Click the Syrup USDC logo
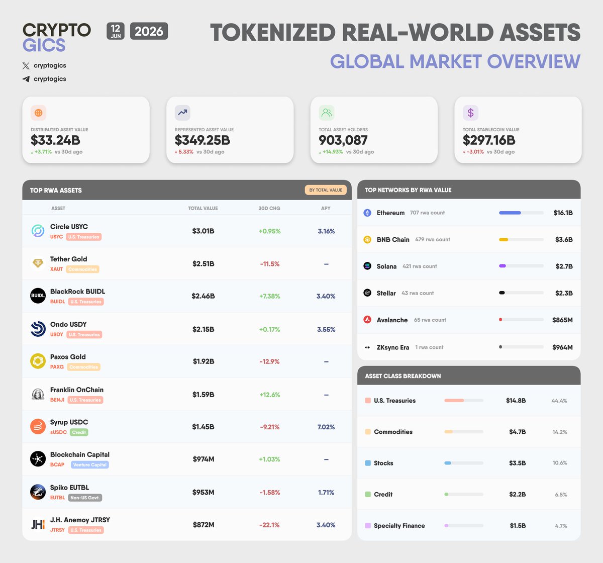The image size is (603, 563). coord(38,426)
